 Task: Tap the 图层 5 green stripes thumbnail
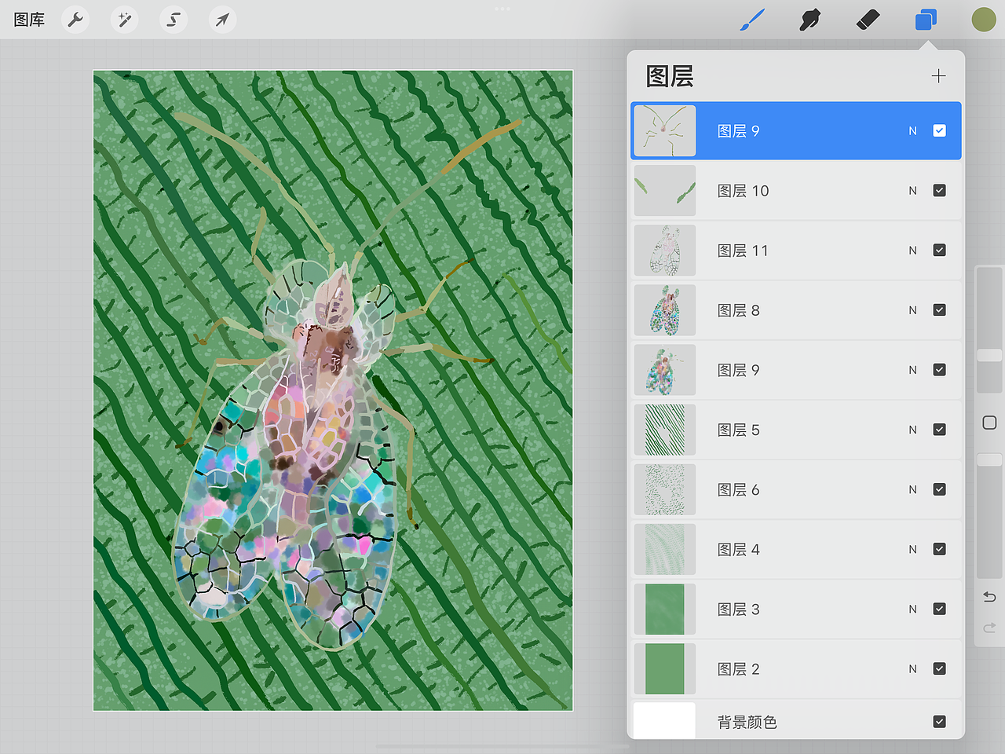665,430
